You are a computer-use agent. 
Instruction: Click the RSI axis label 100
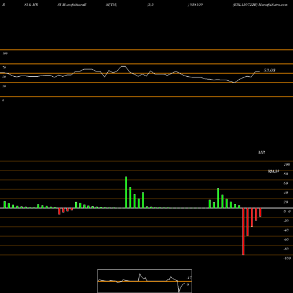pyautogui.click(x=5, y=53)
